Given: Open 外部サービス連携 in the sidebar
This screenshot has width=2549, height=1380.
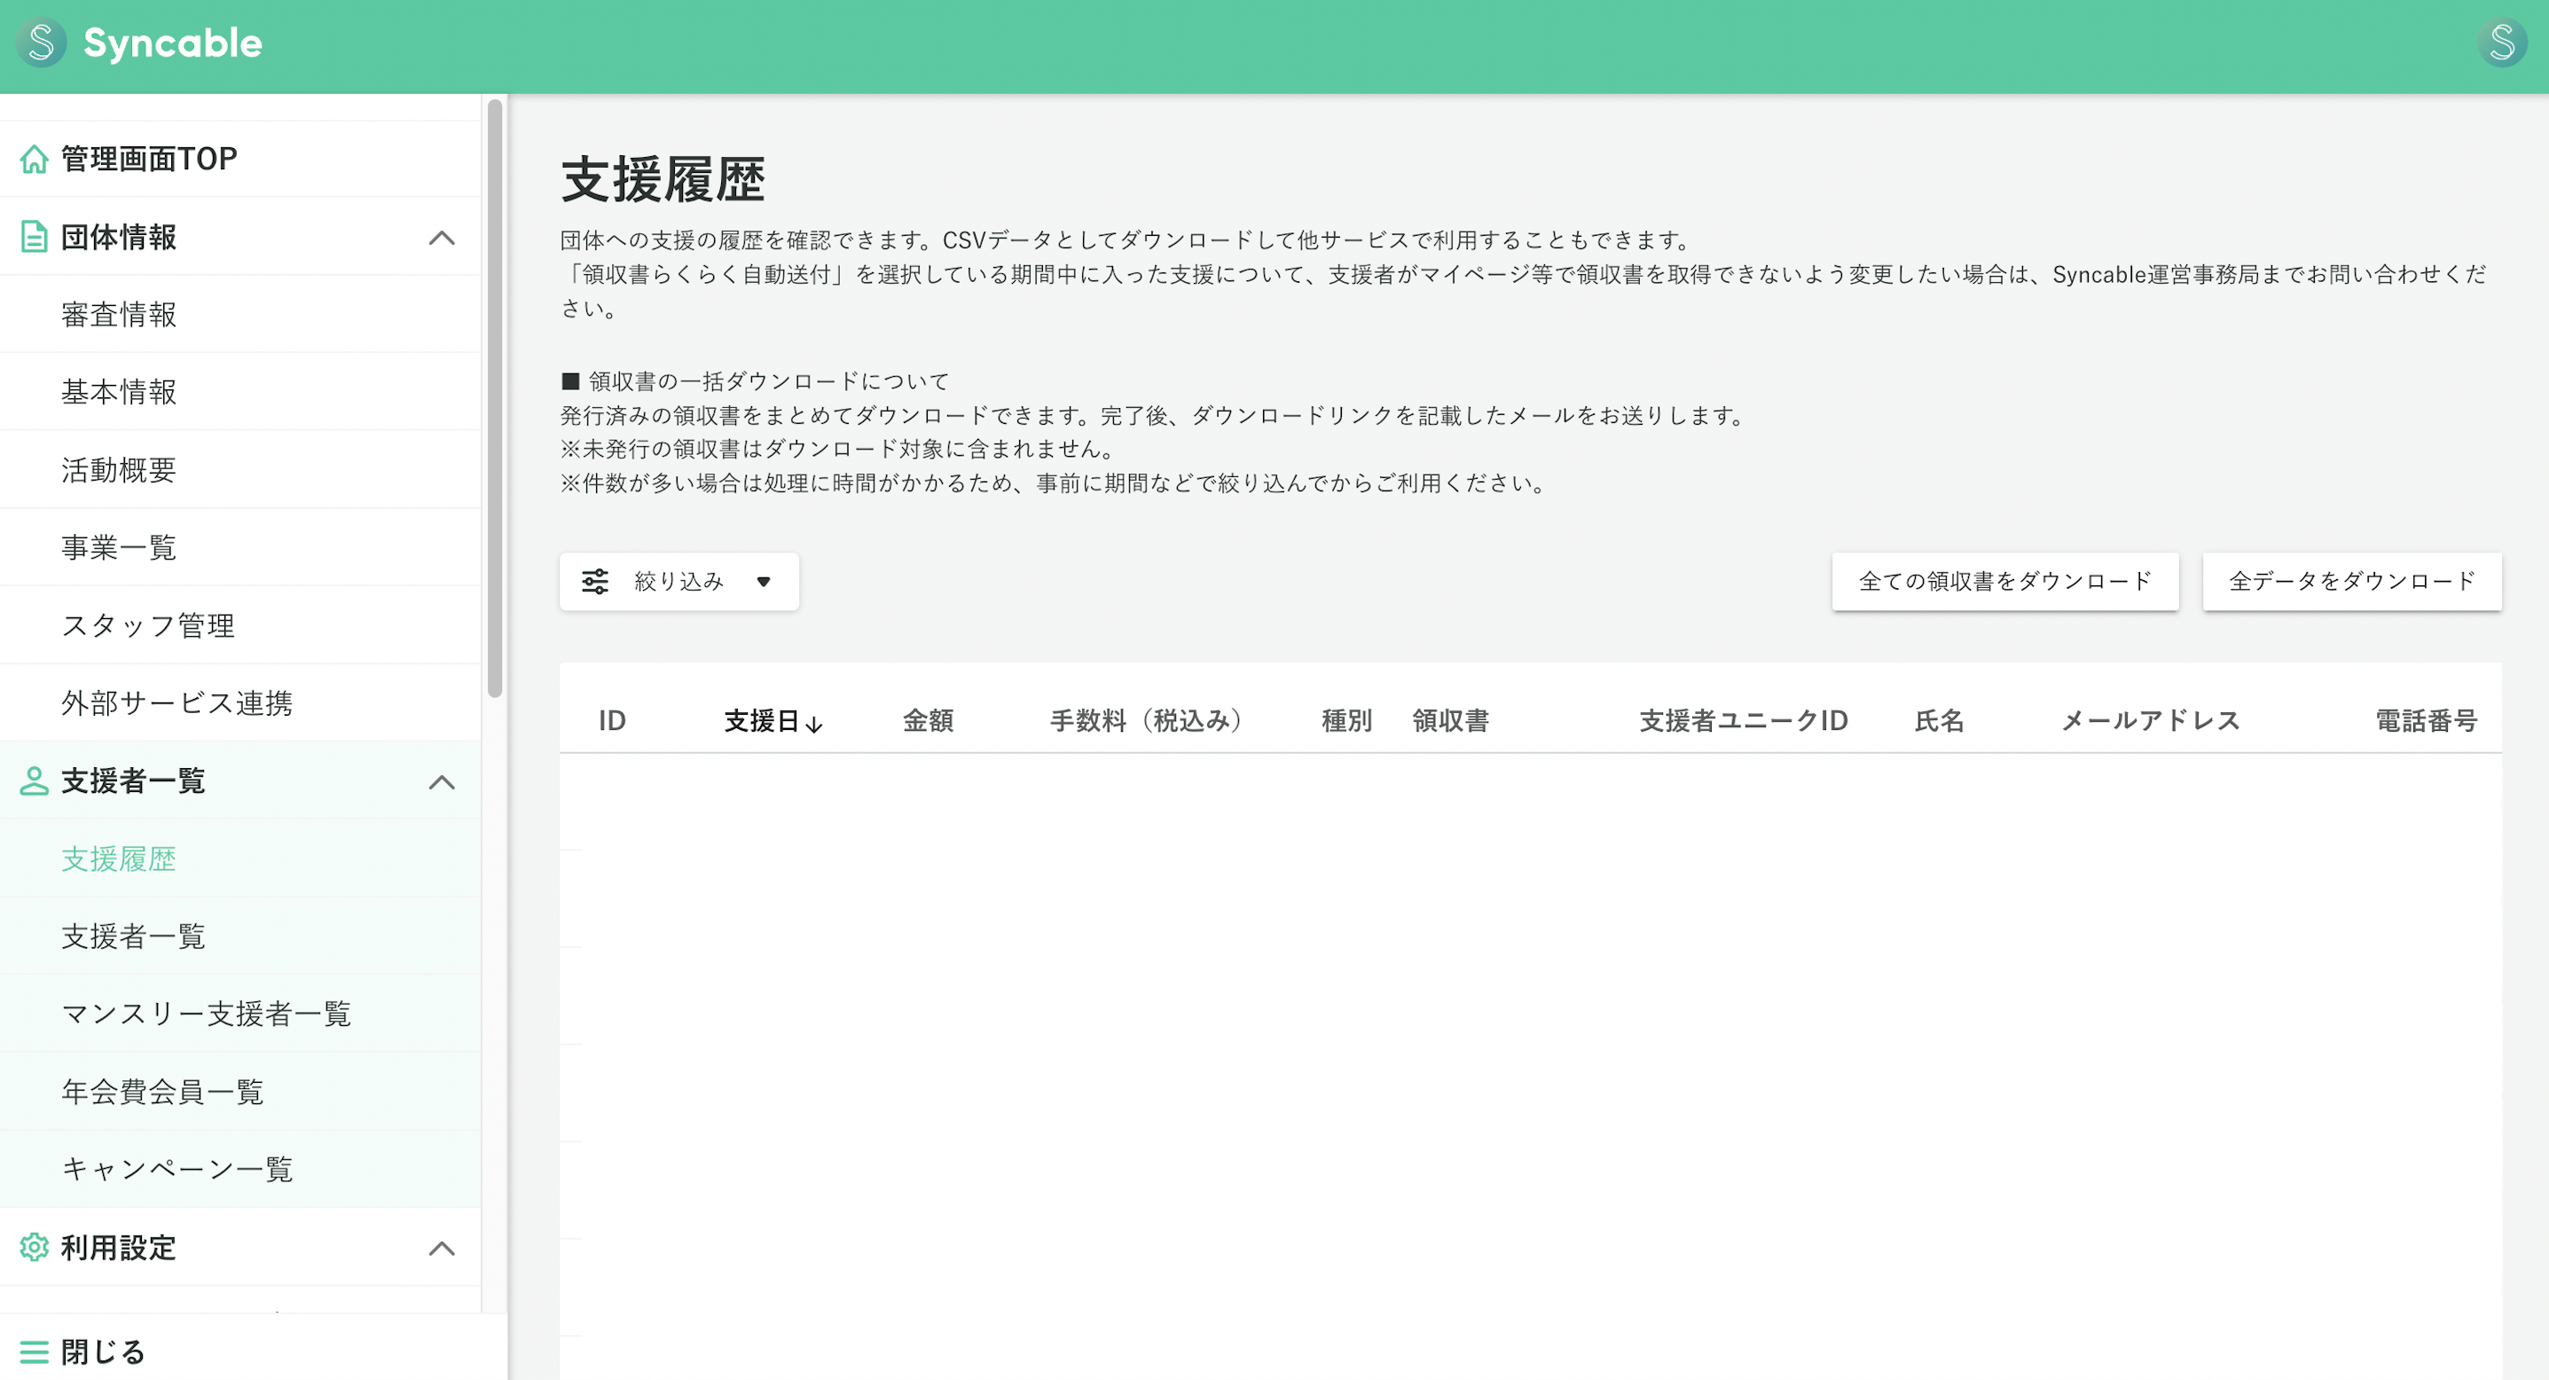Looking at the screenshot, I should click(240, 702).
